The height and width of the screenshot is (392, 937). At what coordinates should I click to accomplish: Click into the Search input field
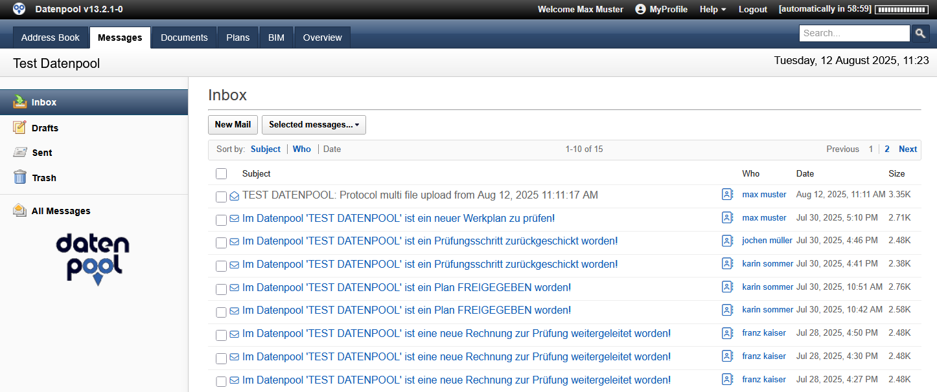click(854, 33)
